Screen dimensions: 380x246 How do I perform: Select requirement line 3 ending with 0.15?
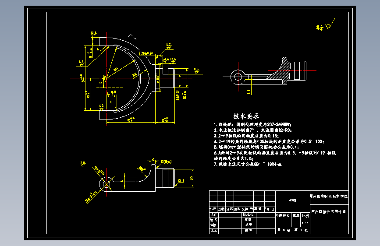[x=246, y=136]
